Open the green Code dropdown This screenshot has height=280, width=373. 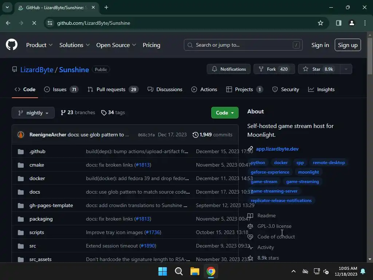(x=225, y=113)
